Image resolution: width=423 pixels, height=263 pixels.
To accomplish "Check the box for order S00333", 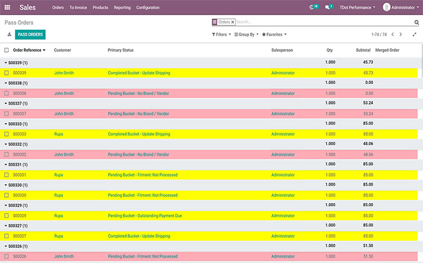I will 7,134.
